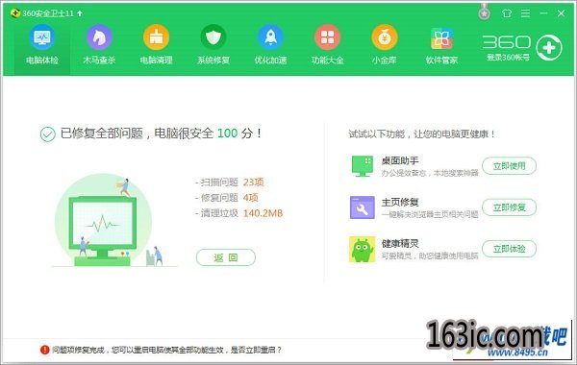Select the 木马查杀 trojan scan icon
Image resolution: width=577 pixels, height=365 pixels.
(99, 37)
